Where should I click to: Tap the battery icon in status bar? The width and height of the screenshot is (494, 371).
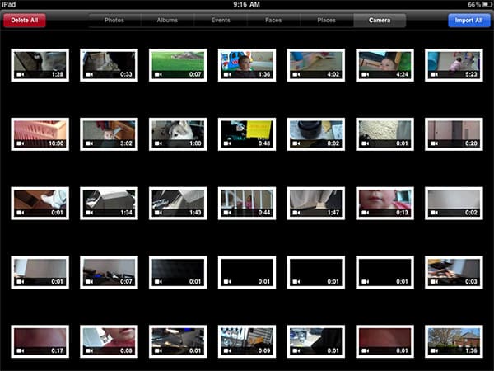point(487,4)
